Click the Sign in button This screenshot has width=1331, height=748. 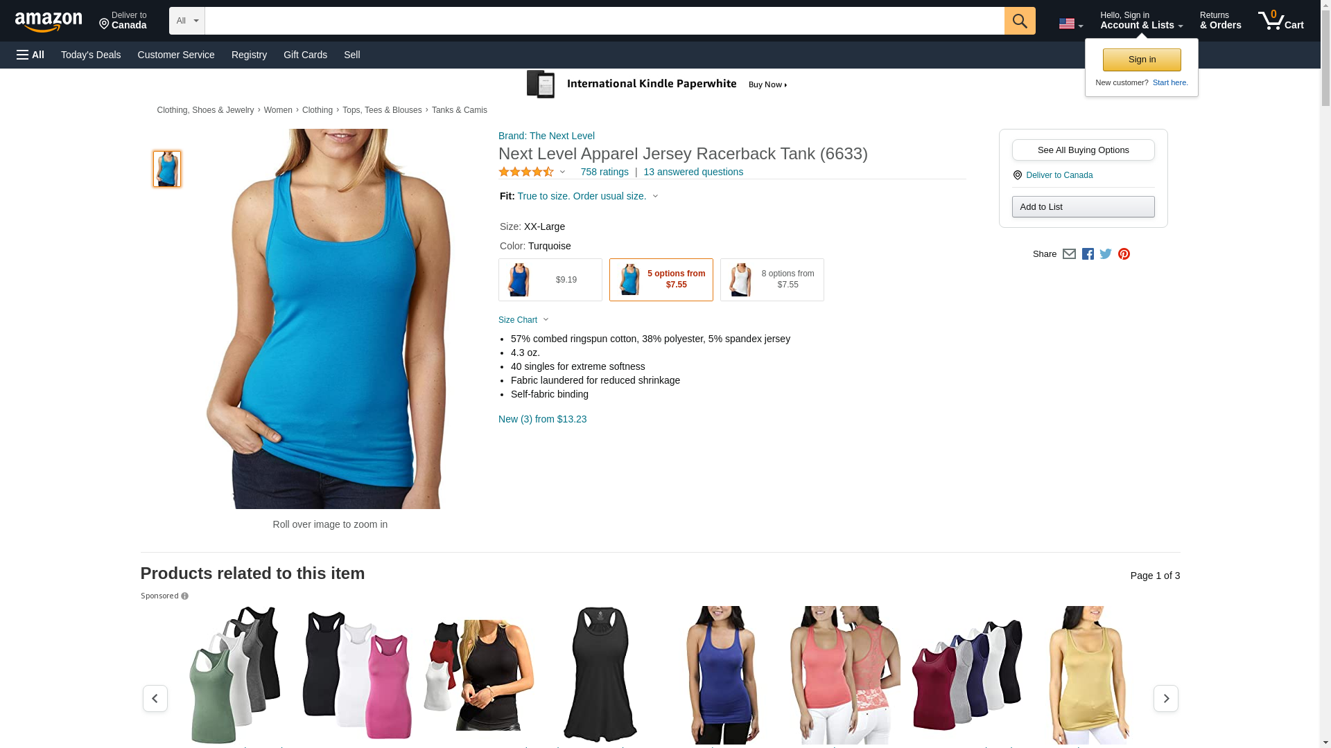(x=1141, y=60)
